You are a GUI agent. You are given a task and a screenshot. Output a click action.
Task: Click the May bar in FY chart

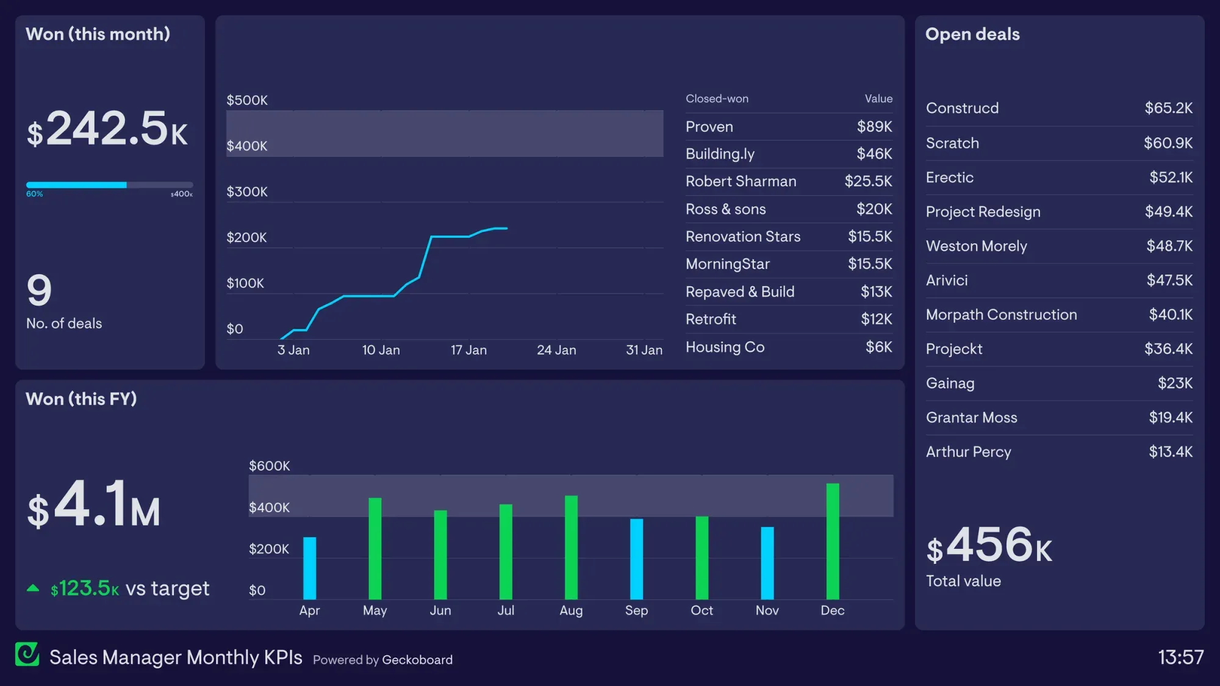click(x=375, y=549)
